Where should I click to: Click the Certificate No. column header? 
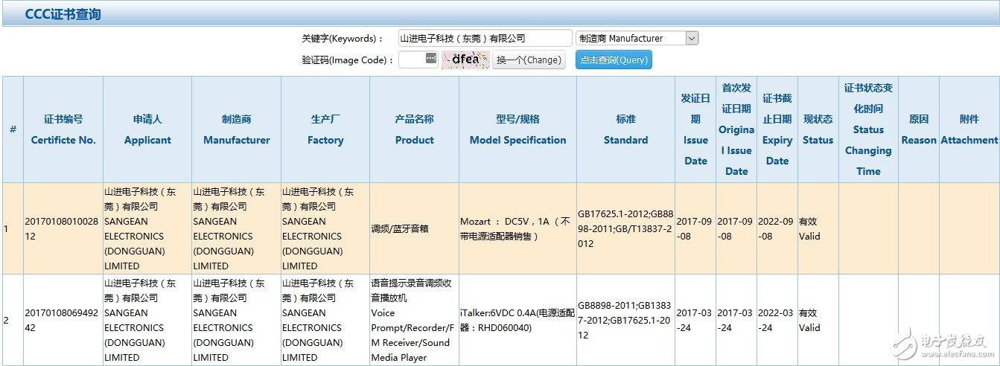(x=63, y=129)
